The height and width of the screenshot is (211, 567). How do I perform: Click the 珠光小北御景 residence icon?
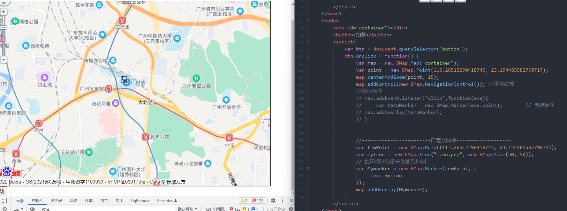click(208, 163)
